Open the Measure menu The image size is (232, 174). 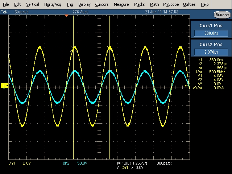click(x=121, y=4)
